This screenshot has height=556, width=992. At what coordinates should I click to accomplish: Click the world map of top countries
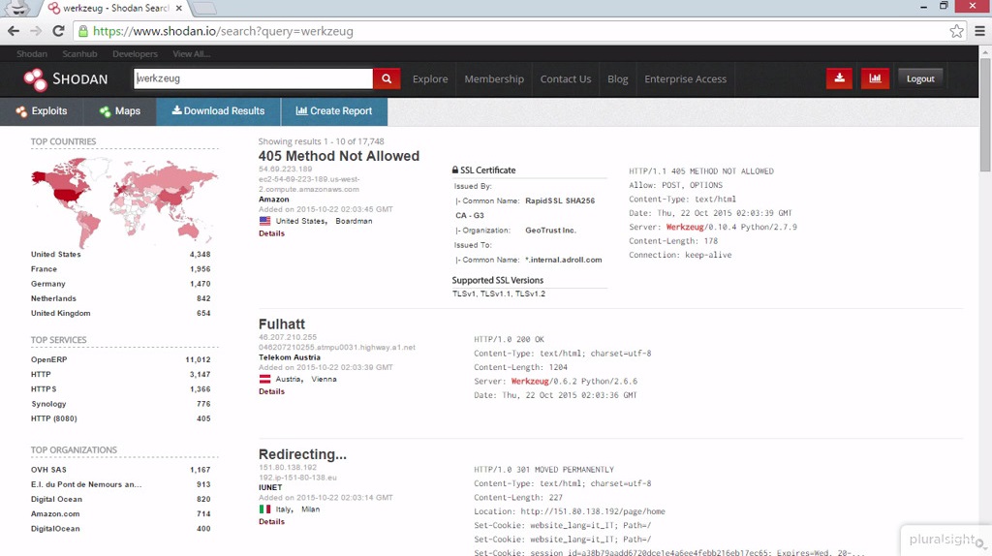124,201
